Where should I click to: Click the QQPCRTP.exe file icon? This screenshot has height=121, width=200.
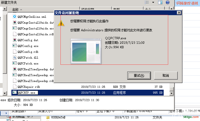pos(15,92)
